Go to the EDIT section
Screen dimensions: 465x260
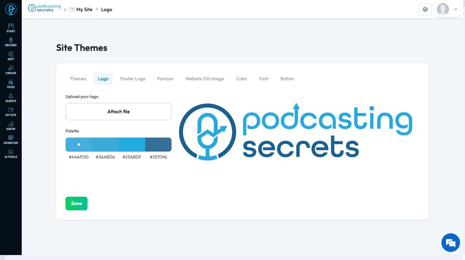click(x=11, y=56)
